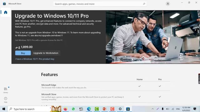The image size is (200, 112).
Task: Click the Features heading
Action: click(49, 75)
